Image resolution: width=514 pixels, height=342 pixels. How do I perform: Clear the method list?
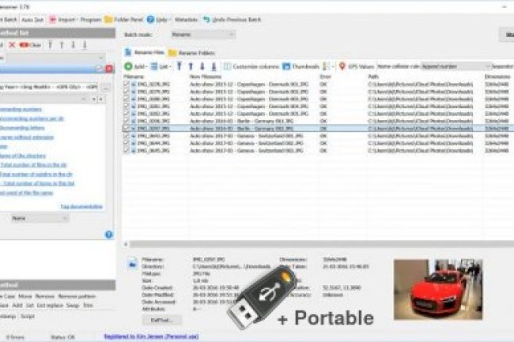(x=30, y=45)
